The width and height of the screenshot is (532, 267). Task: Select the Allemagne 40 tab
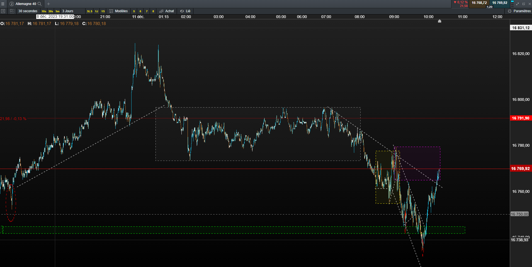coord(26,4)
